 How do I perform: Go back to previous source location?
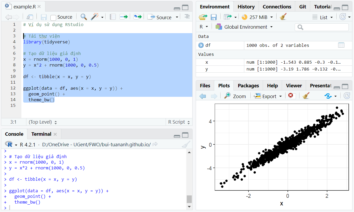[x=9, y=17]
